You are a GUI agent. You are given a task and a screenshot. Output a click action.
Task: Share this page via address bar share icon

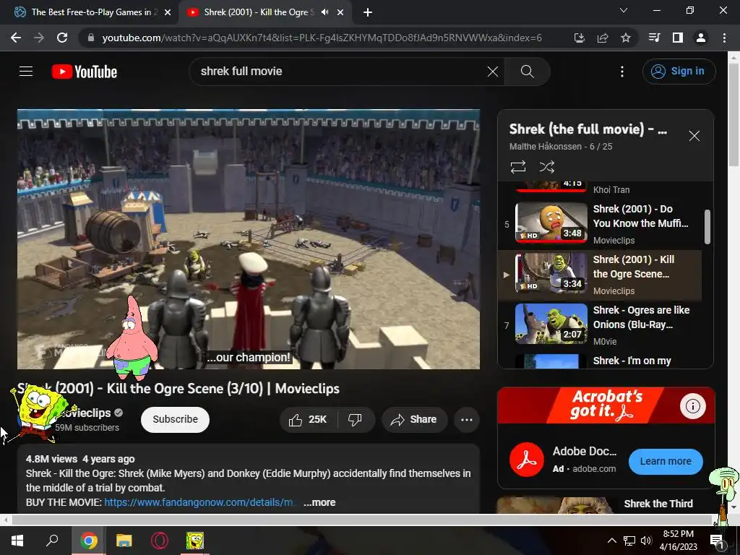point(603,38)
